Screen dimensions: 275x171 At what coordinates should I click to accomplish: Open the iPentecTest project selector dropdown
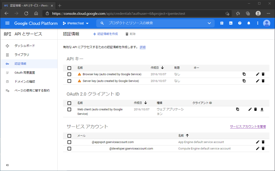(76, 23)
